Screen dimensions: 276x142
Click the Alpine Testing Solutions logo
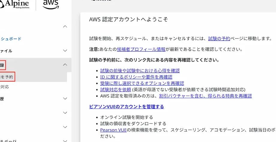(x=15, y=4)
